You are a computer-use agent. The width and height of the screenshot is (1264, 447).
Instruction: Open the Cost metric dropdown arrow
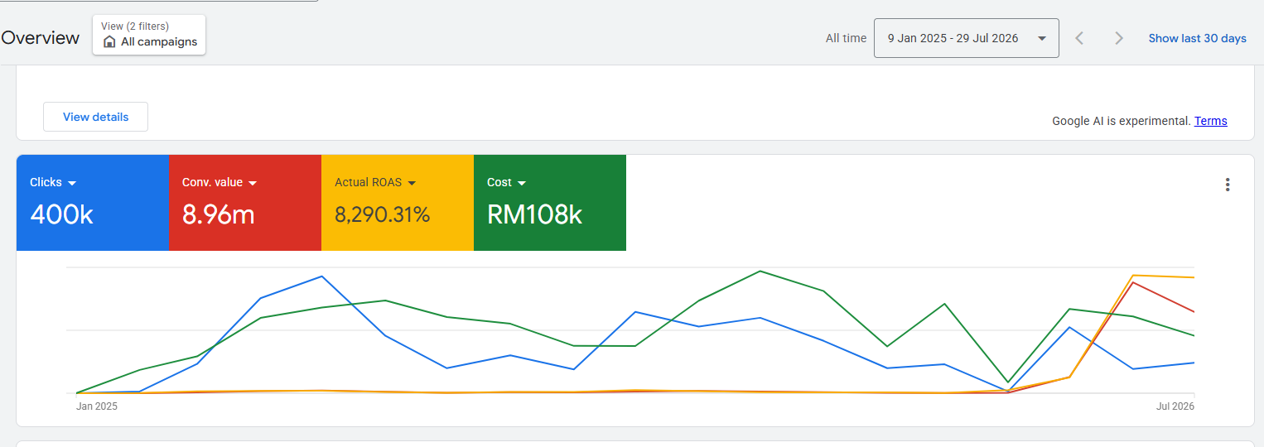point(522,183)
